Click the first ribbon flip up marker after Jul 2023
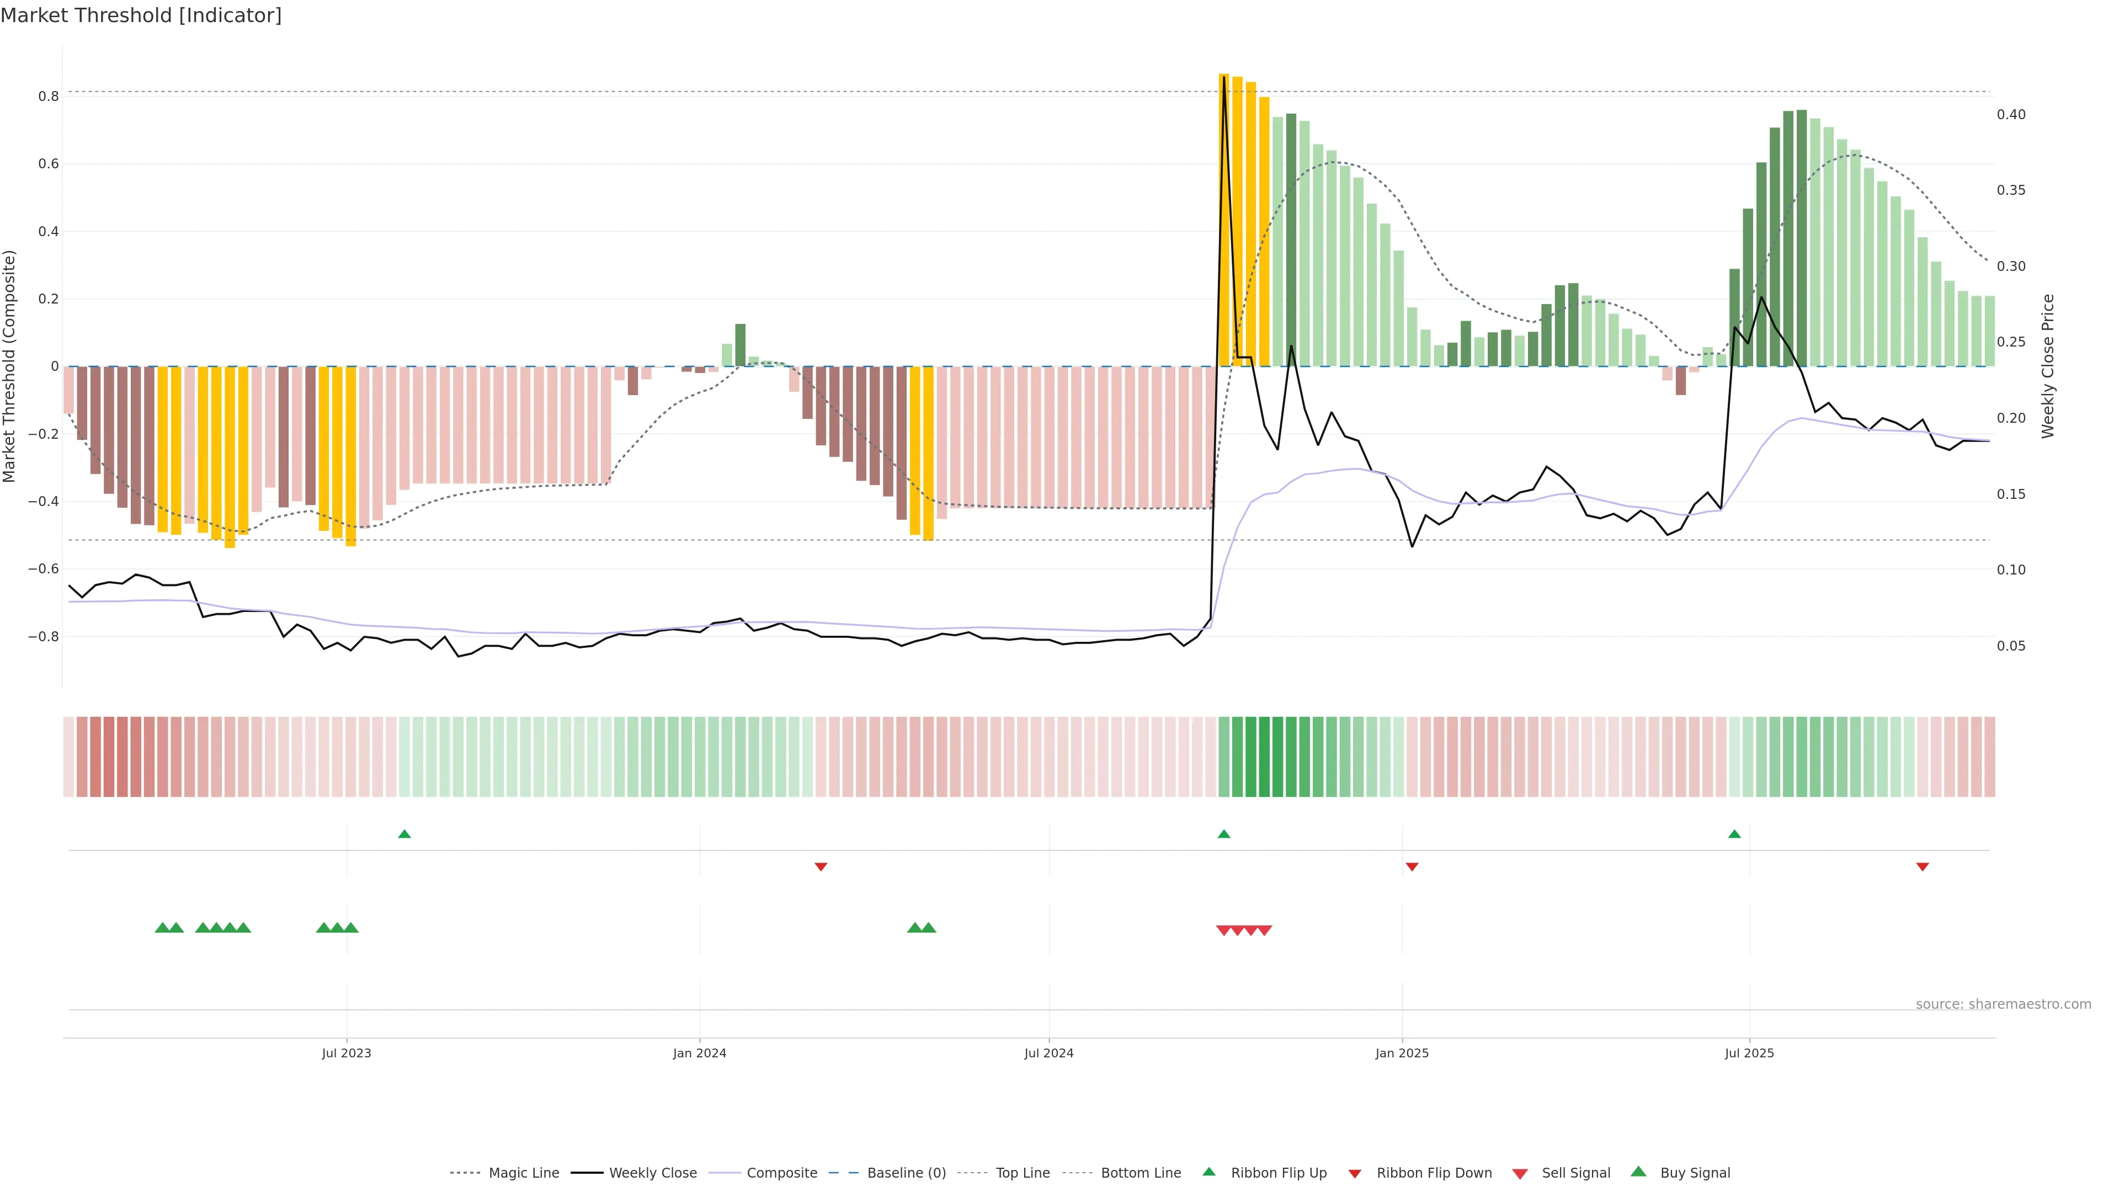Viewport: 2119px width, 1192px height. pos(404,834)
